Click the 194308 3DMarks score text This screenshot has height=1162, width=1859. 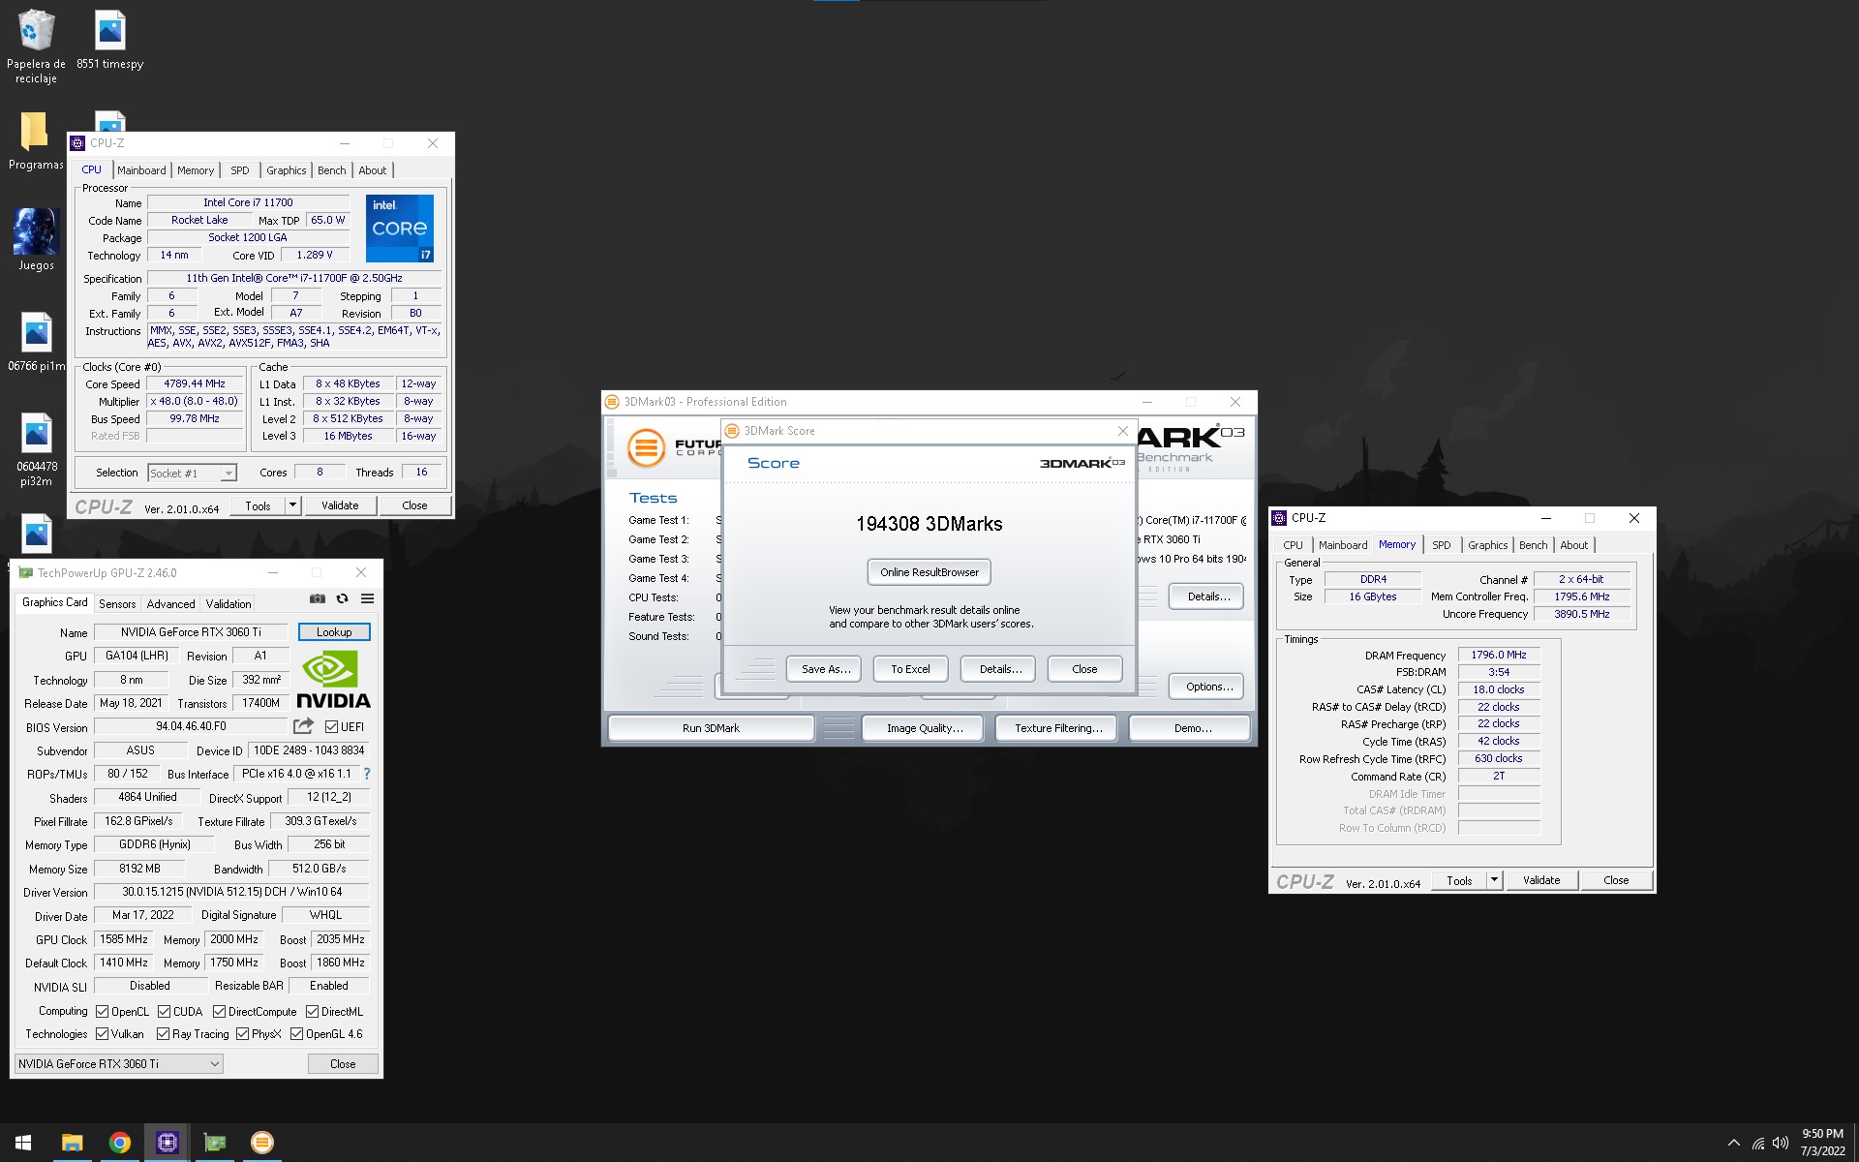(x=929, y=524)
